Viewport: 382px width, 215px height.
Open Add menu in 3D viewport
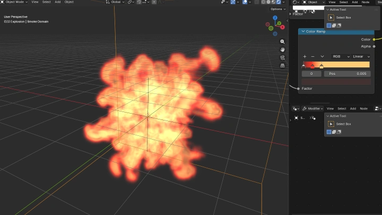[57, 2]
